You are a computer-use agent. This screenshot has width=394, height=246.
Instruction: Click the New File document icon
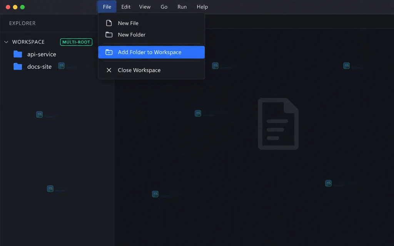point(109,23)
